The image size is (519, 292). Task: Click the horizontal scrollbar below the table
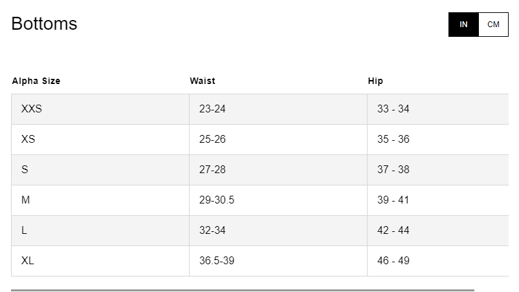click(243, 290)
